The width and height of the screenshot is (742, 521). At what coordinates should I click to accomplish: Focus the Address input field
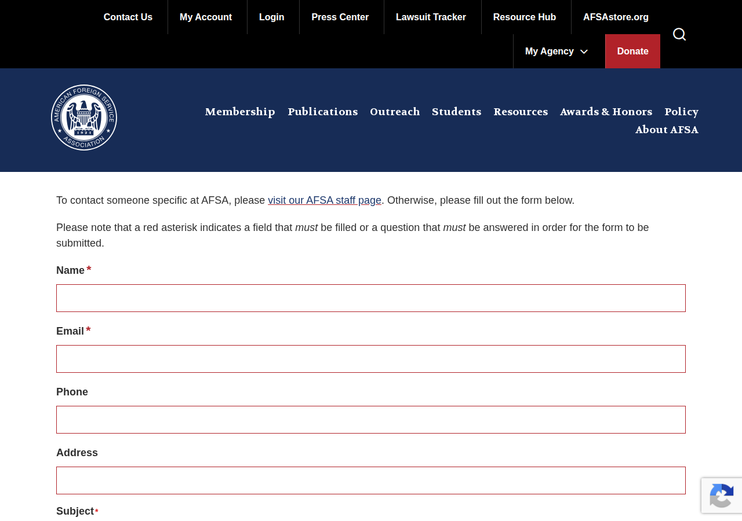tap(371, 480)
